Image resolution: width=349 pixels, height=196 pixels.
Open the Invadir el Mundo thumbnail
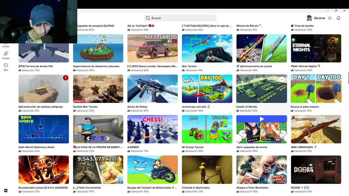point(261,89)
